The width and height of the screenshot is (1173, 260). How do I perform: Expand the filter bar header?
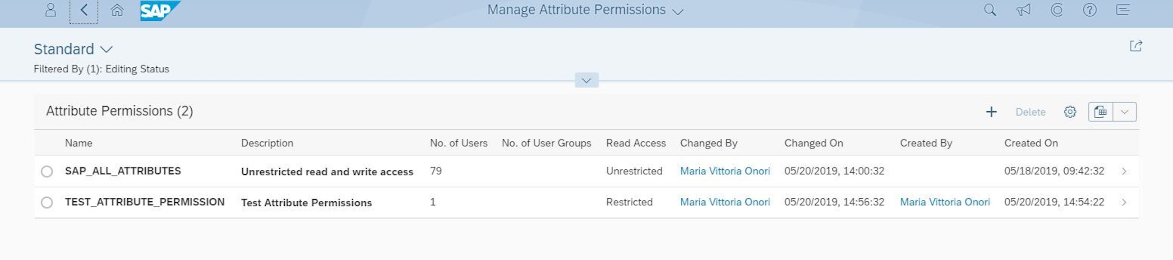[x=586, y=81]
